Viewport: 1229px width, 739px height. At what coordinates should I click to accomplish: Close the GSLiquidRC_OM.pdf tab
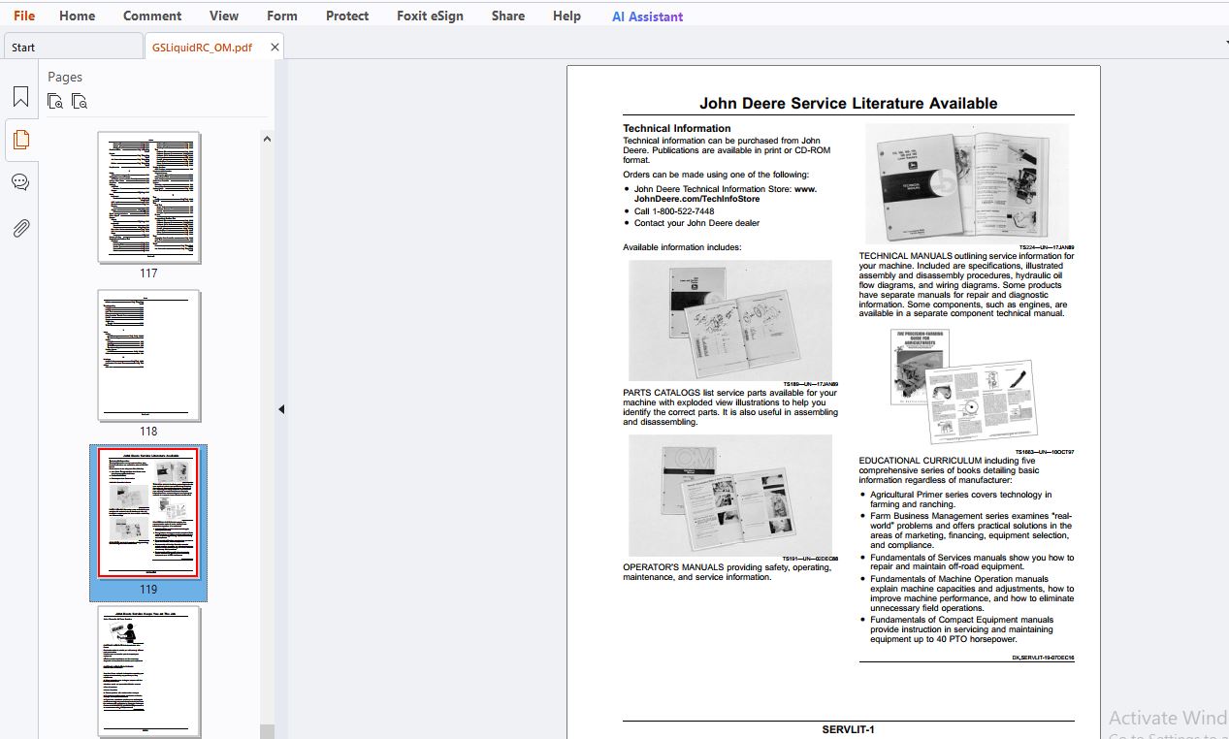tap(275, 47)
